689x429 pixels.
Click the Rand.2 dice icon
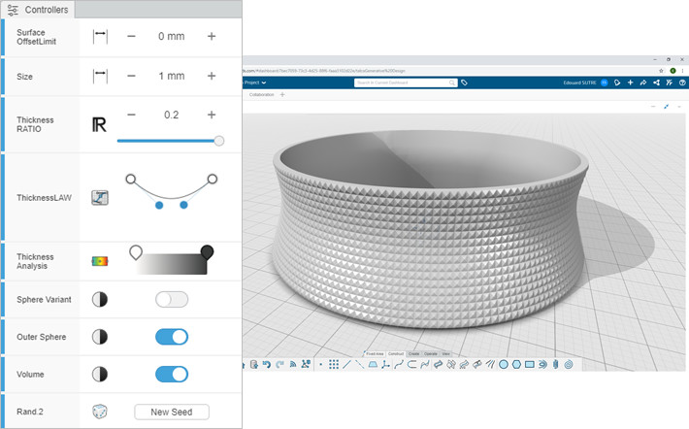98,412
